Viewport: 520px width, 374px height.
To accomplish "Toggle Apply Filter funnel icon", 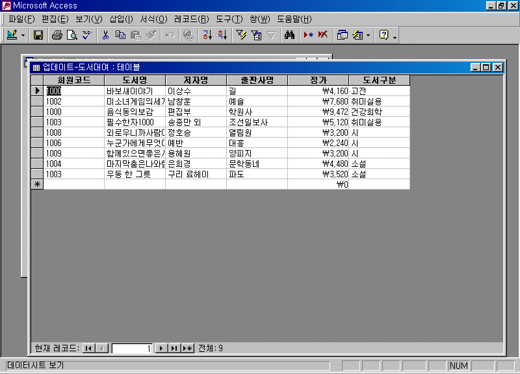I will (271, 35).
